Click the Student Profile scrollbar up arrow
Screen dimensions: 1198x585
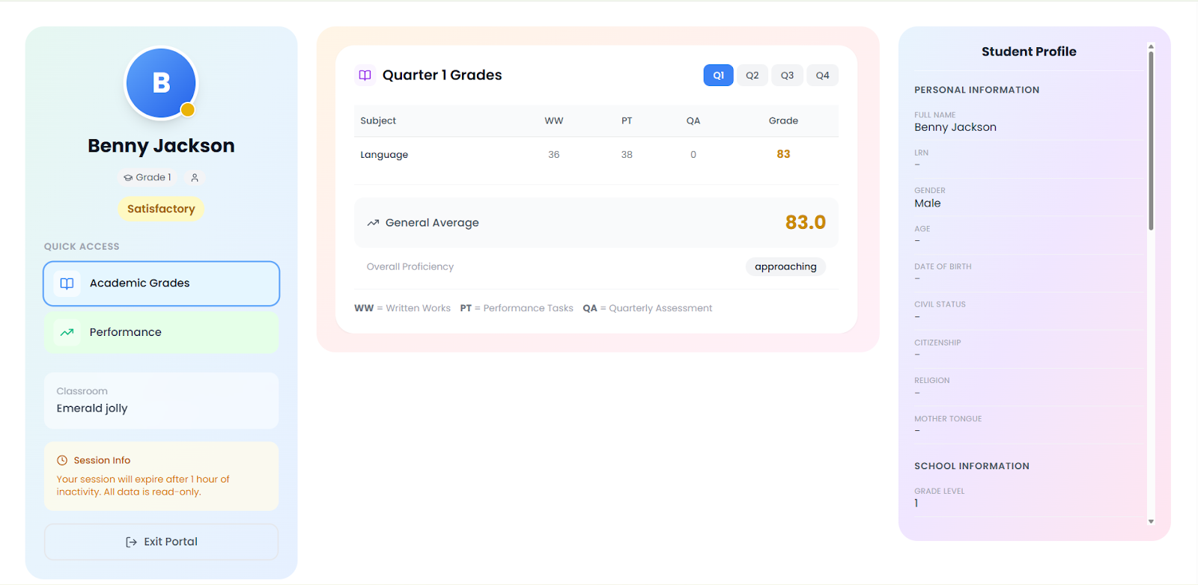pos(1151,46)
